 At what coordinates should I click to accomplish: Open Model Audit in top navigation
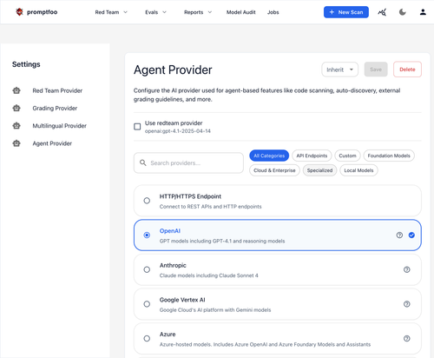tap(240, 12)
